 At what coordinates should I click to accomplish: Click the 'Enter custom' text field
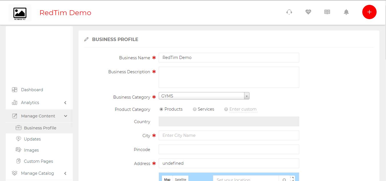point(243,109)
